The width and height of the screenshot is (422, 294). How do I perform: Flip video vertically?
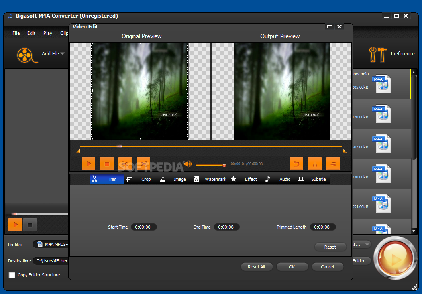(x=333, y=164)
